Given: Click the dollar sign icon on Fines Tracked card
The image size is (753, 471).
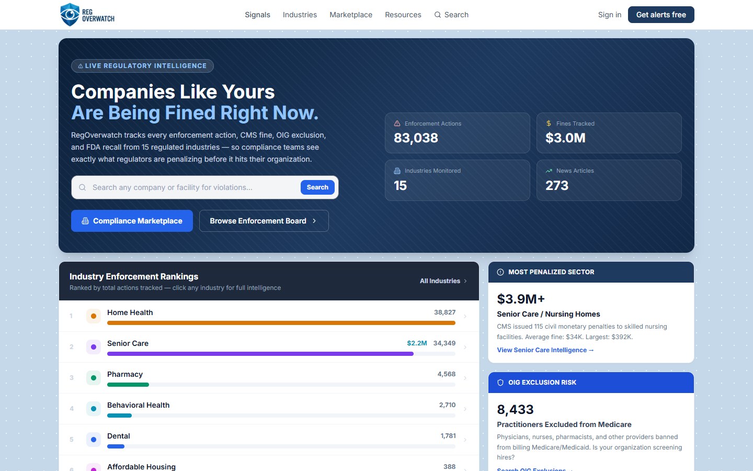Looking at the screenshot, I should pyautogui.click(x=549, y=124).
